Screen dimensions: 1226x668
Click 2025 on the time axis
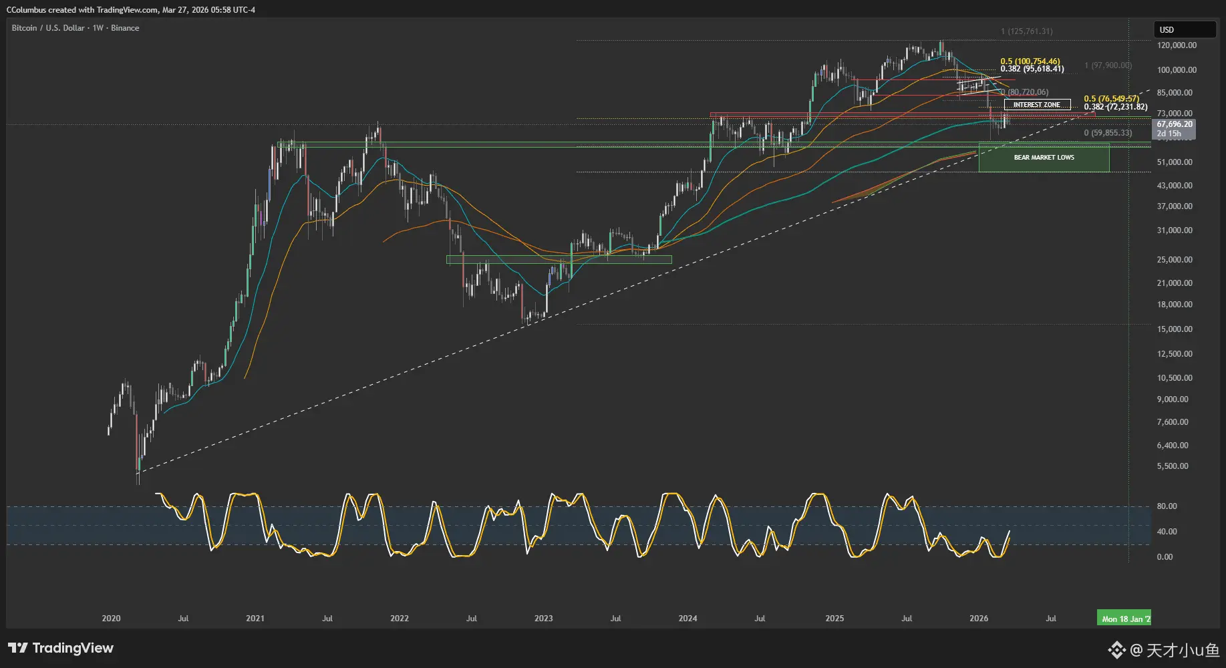[x=834, y=619]
